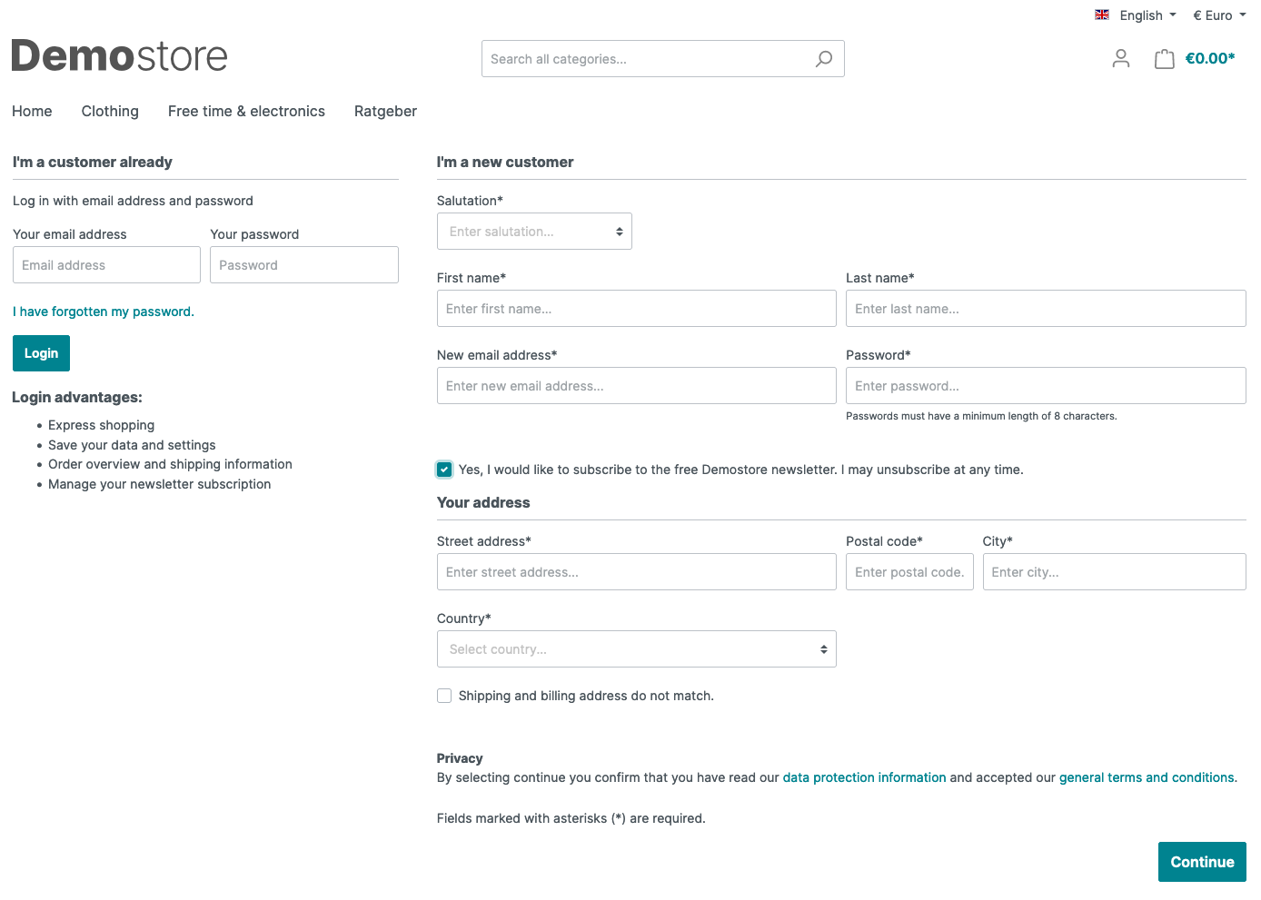Focus the Search all categories field
The width and height of the screenshot is (1261, 900).
pyautogui.click(x=663, y=59)
